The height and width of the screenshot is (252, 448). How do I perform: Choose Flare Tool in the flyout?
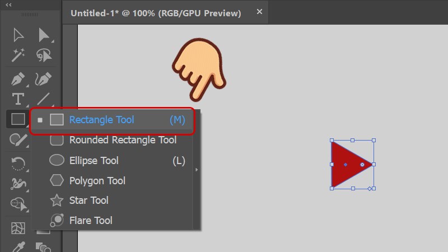click(x=90, y=221)
